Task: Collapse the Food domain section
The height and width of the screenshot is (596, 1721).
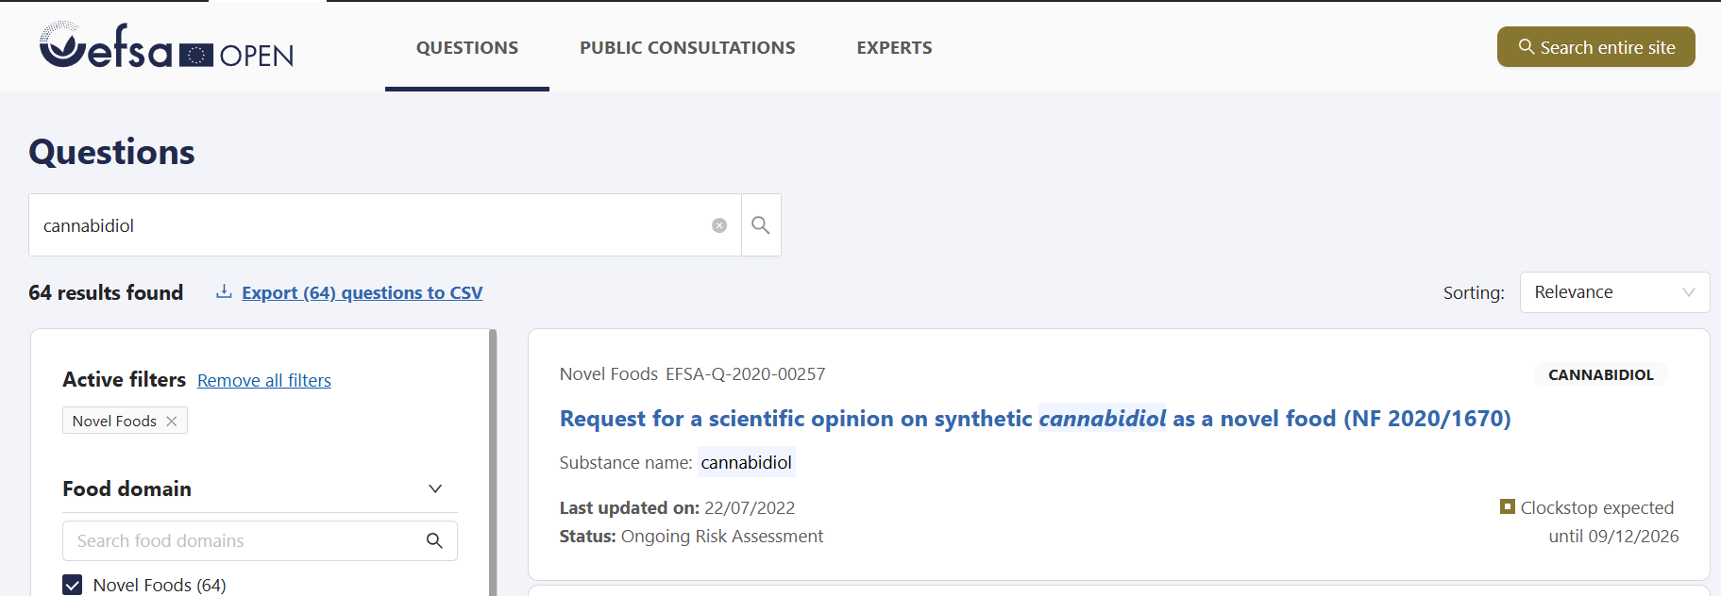Action: coord(435,488)
